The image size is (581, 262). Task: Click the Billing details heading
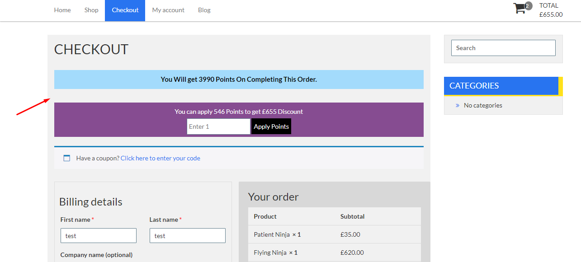pos(91,201)
